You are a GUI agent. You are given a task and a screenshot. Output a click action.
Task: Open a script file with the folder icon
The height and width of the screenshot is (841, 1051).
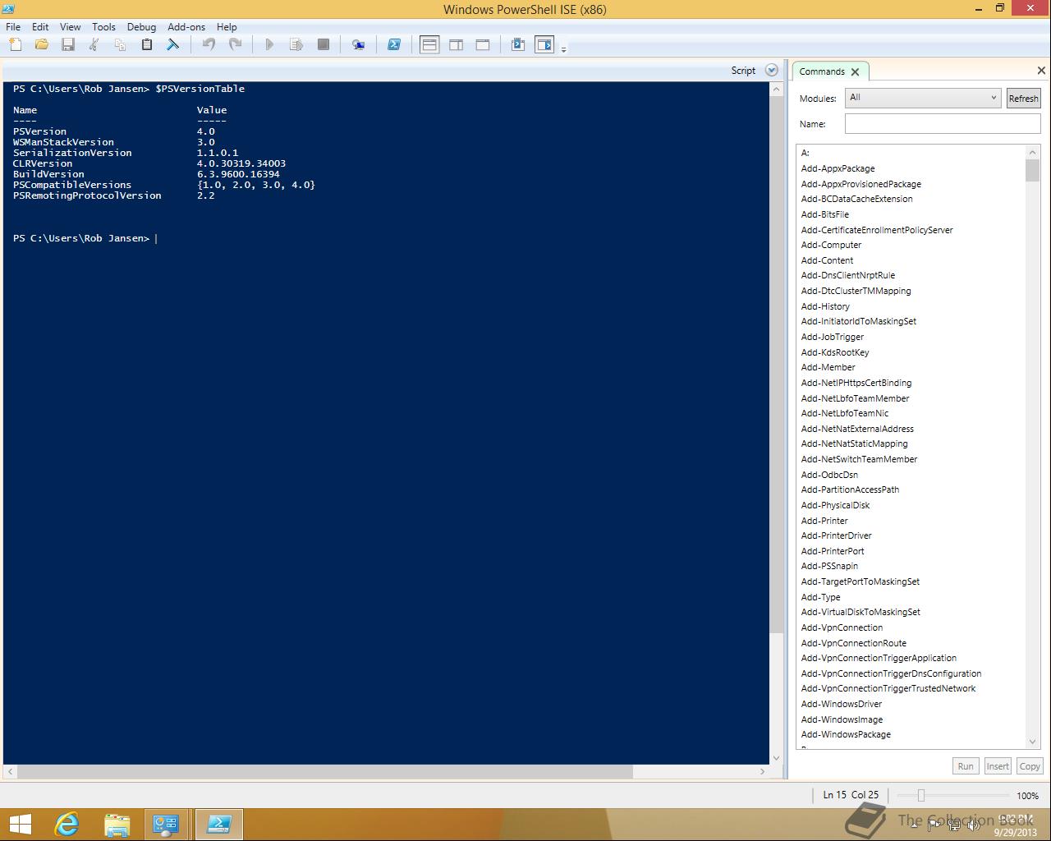[x=42, y=44]
